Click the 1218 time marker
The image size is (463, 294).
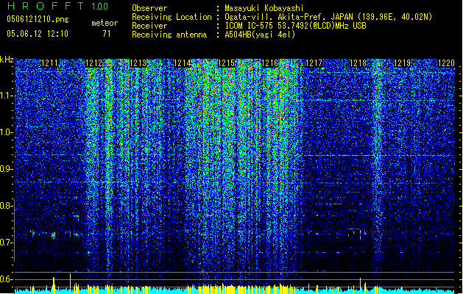click(358, 63)
